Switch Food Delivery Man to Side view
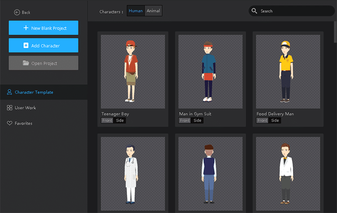 pos(275,120)
